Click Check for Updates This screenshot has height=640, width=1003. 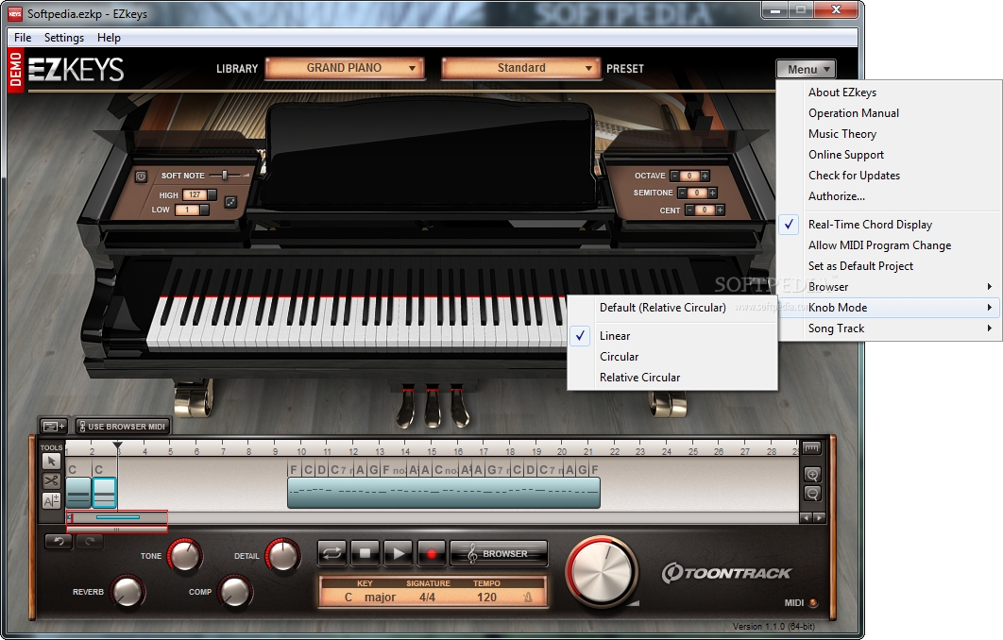890,176
